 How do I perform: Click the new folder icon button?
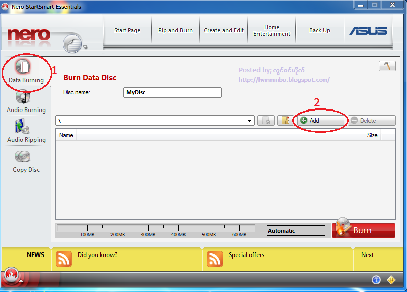coord(285,121)
